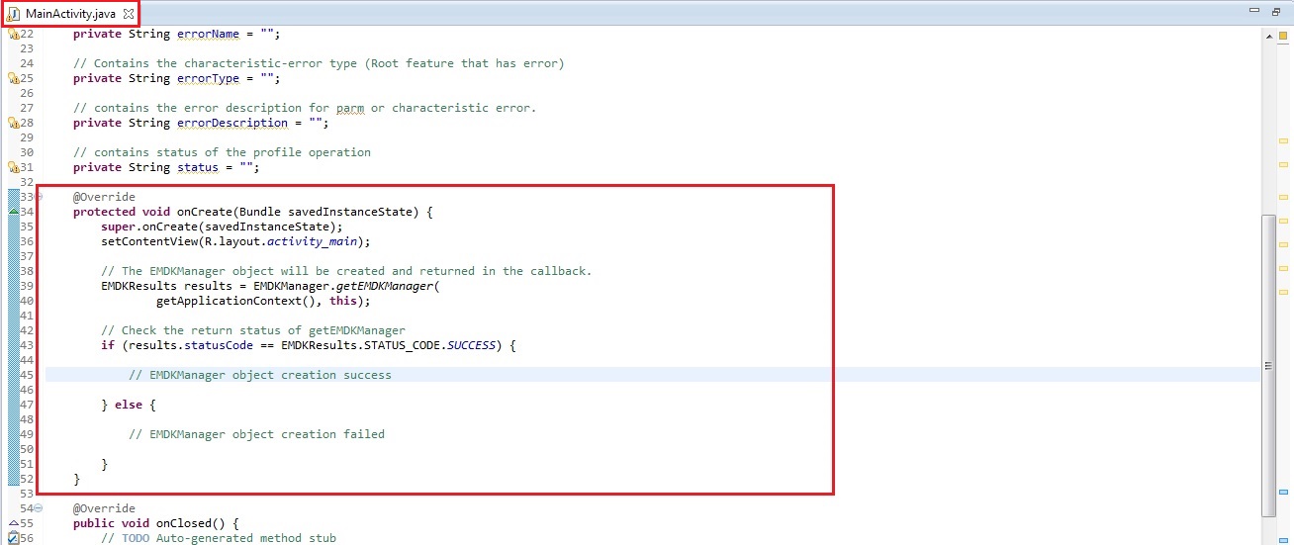This screenshot has height=545, width=1294.
Task: Select the warning marker at line 31
Action: pos(14,167)
